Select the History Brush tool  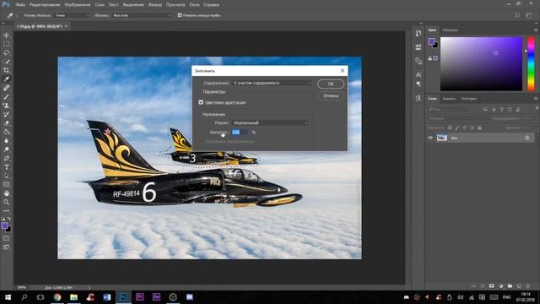(x=6, y=115)
